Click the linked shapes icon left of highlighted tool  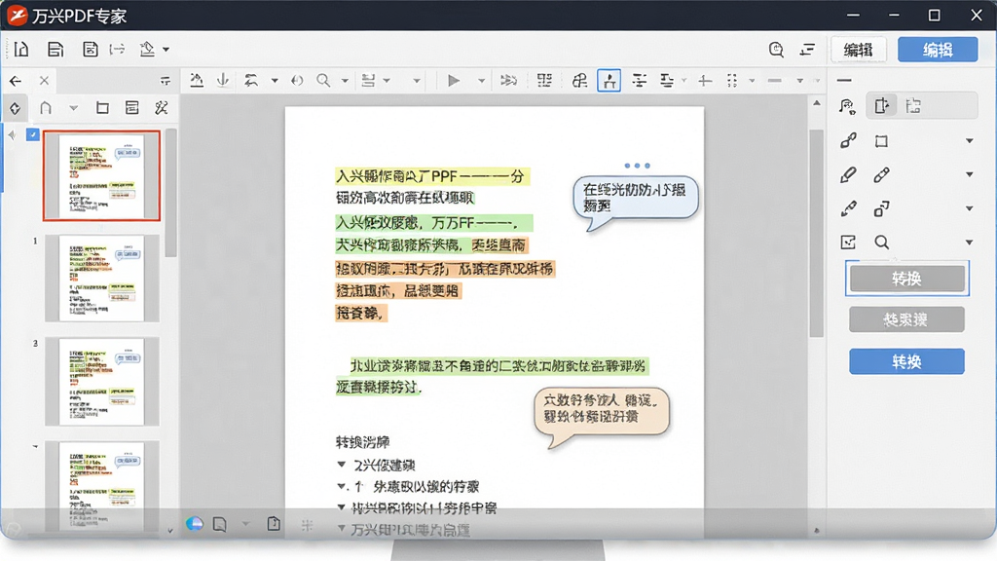[579, 80]
